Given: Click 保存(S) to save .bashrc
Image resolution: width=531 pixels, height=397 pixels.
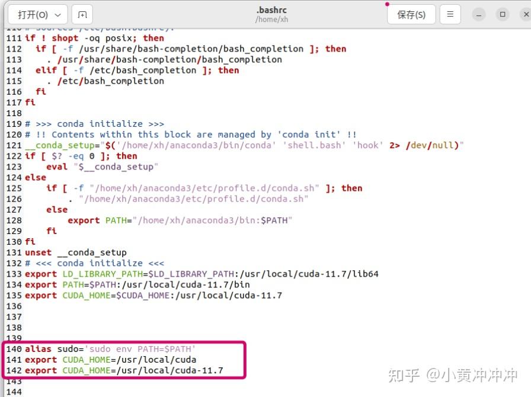Looking at the screenshot, I should [411, 14].
